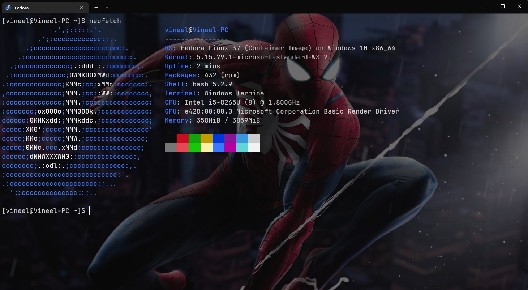Image resolution: width=528 pixels, height=290 pixels.
Task: Close the Fedora tab
Action: pos(81,8)
